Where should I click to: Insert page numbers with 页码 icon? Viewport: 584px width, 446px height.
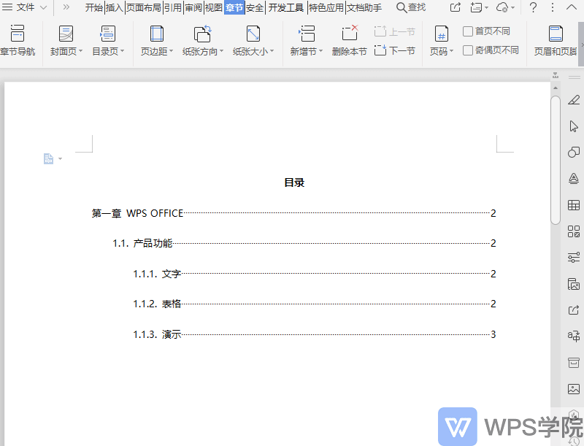coord(442,34)
